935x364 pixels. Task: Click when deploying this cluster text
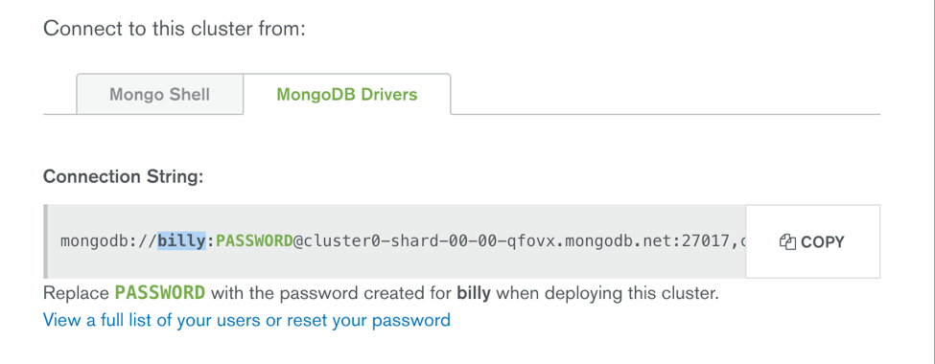coord(607,293)
